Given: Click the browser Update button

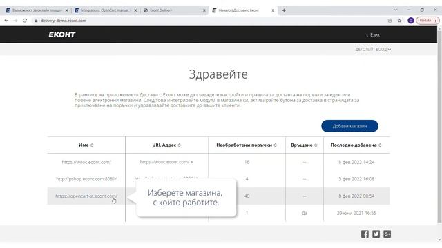Looking at the screenshot, I should point(427,21).
